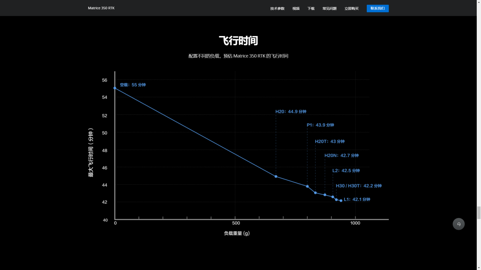Click the y-axis value 54

[105, 97]
